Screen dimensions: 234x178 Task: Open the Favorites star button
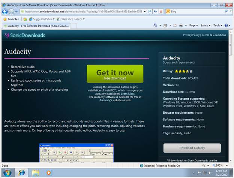point(11,19)
